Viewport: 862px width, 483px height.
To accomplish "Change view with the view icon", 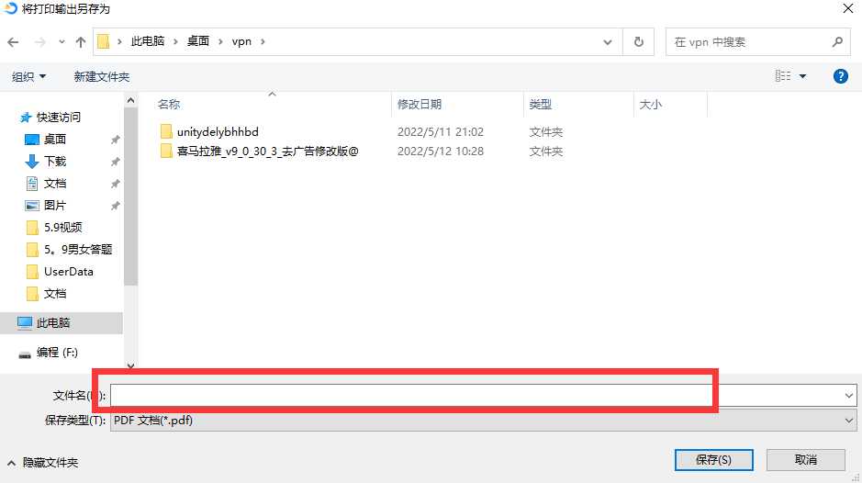I will click(783, 76).
